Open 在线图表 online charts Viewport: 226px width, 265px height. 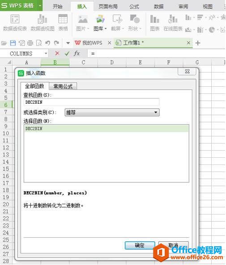coord(173,23)
